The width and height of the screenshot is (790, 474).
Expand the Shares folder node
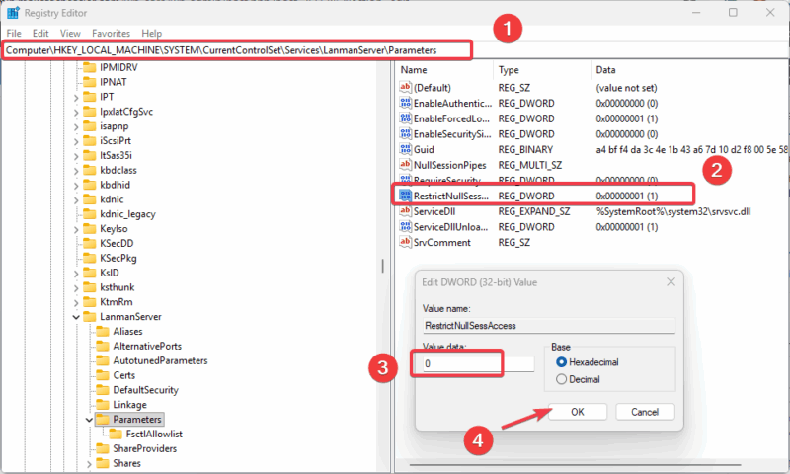tap(90, 463)
